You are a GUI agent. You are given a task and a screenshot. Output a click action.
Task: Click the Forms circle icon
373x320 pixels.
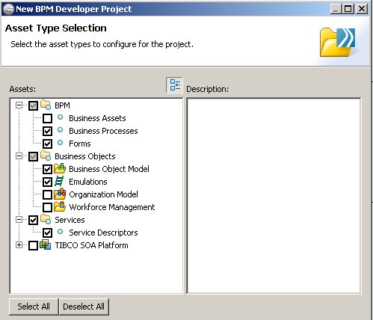pos(60,143)
